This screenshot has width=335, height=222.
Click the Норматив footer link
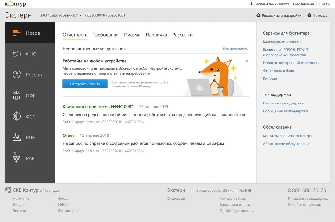(x=21, y=198)
